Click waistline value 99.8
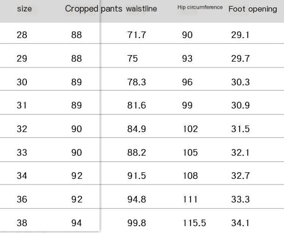The height and width of the screenshot is (233, 284). coord(136,223)
